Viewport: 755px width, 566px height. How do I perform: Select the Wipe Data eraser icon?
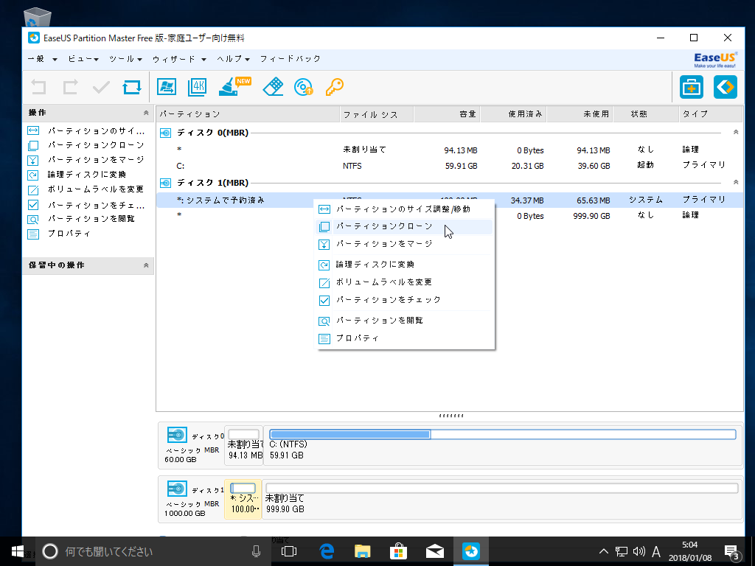coord(273,87)
